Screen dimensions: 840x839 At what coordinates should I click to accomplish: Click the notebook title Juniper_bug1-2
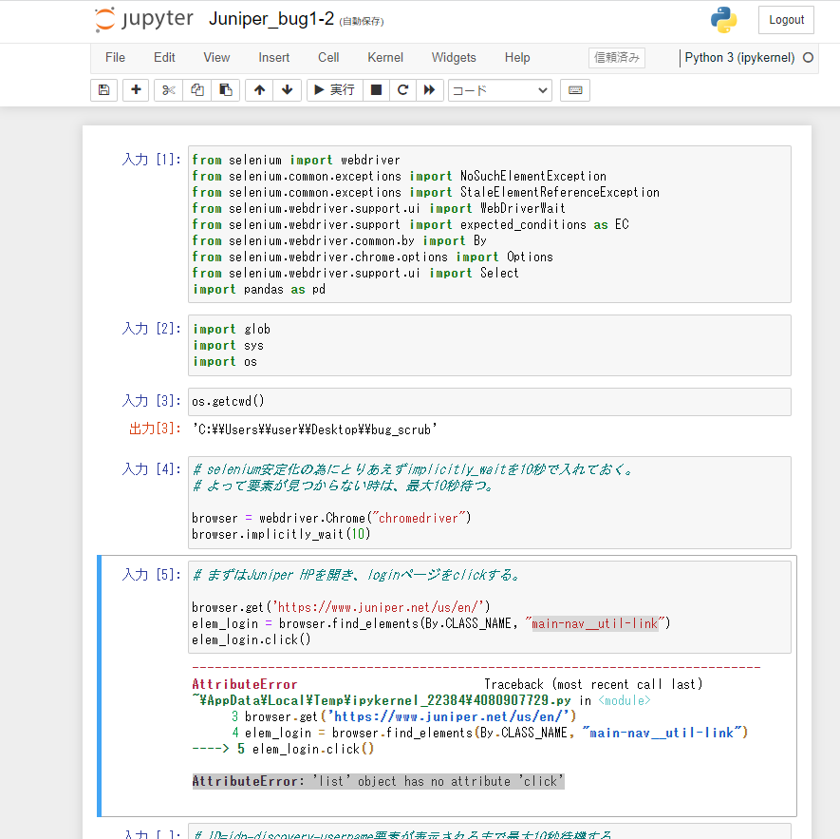click(x=271, y=20)
